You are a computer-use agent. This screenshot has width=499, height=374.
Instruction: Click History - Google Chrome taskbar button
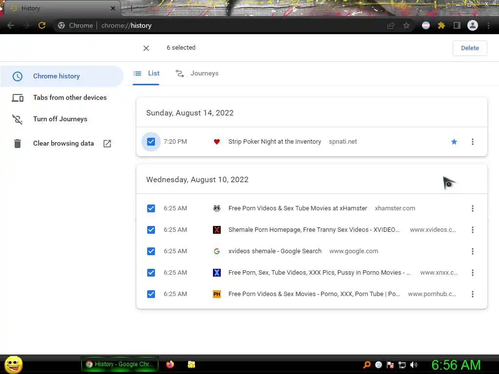[120, 364]
